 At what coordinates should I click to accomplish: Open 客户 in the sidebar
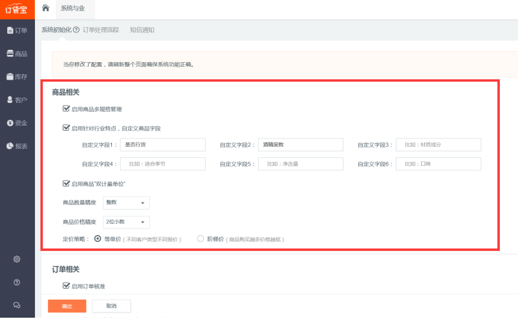click(17, 100)
